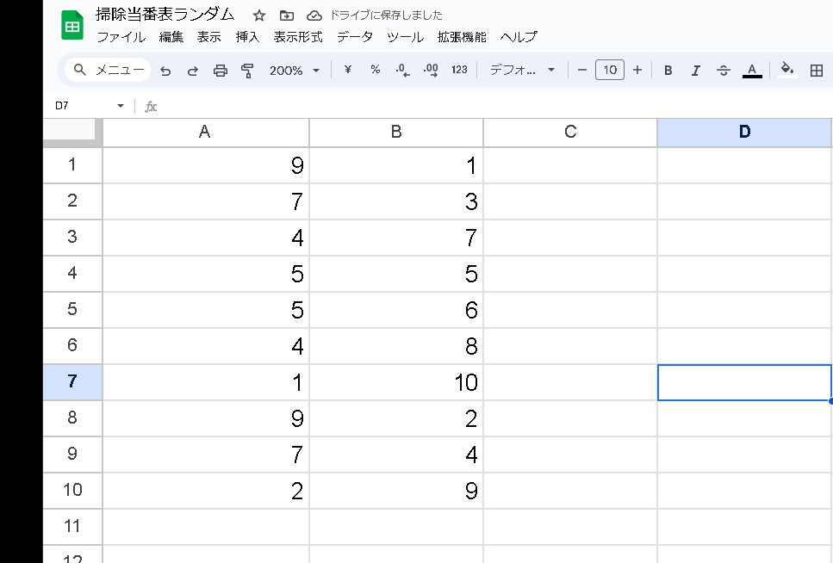Click the format as yen currency button

(347, 71)
